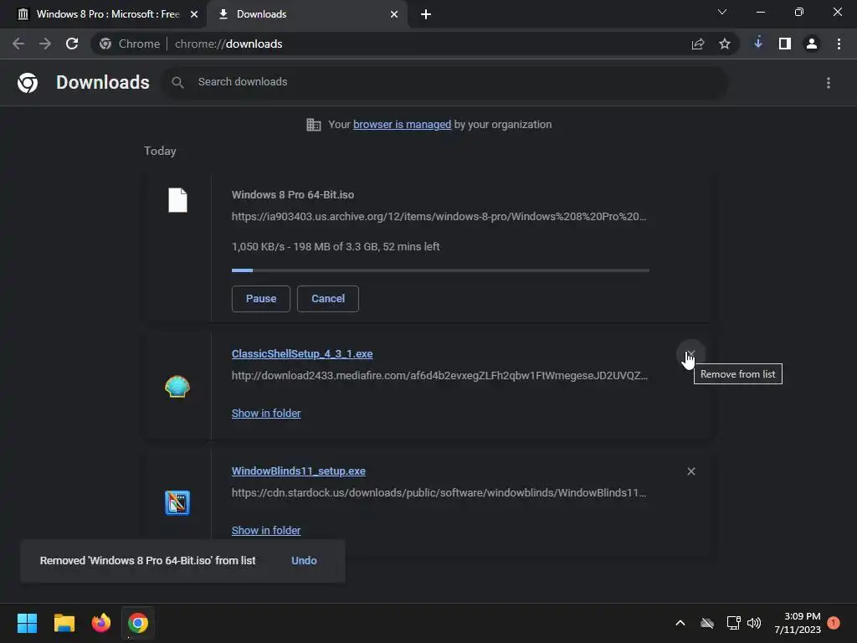This screenshot has height=643, width=857.
Task: Close the Downloads tab
Action: (x=394, y=14)
